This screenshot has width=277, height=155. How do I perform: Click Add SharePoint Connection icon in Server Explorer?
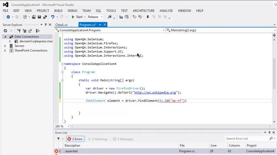30,31
